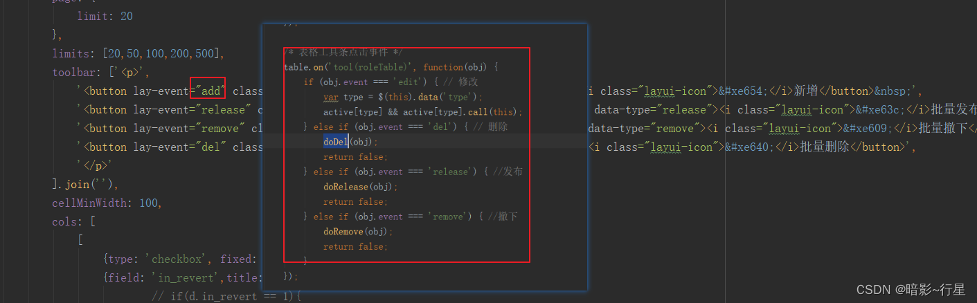Click the "else if (obj.event === 'del')" line

(x=407, y=127)
